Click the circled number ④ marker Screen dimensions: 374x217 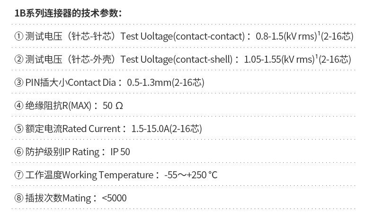19,106
